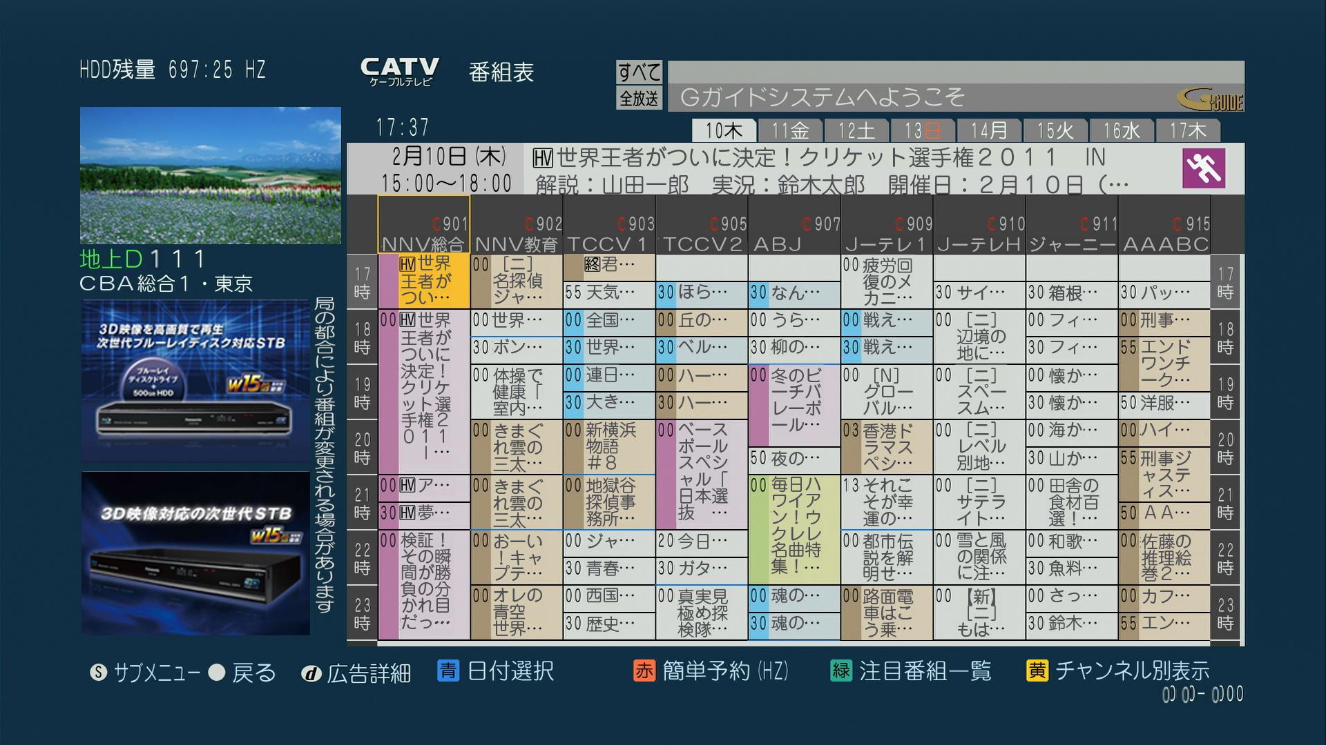The image size is (1326, 745).
Task: Click the yellow 黄 per-channel view icon
Action: pos(1037,670)
